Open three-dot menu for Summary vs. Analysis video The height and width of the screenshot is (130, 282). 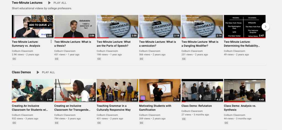coord(51,42)
